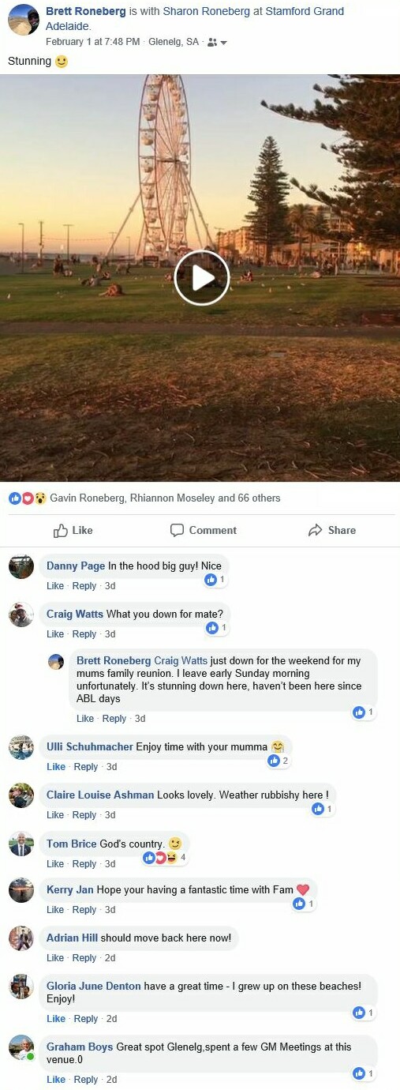View reactions on Tom Brice's comment

click(x=164, y=858)
